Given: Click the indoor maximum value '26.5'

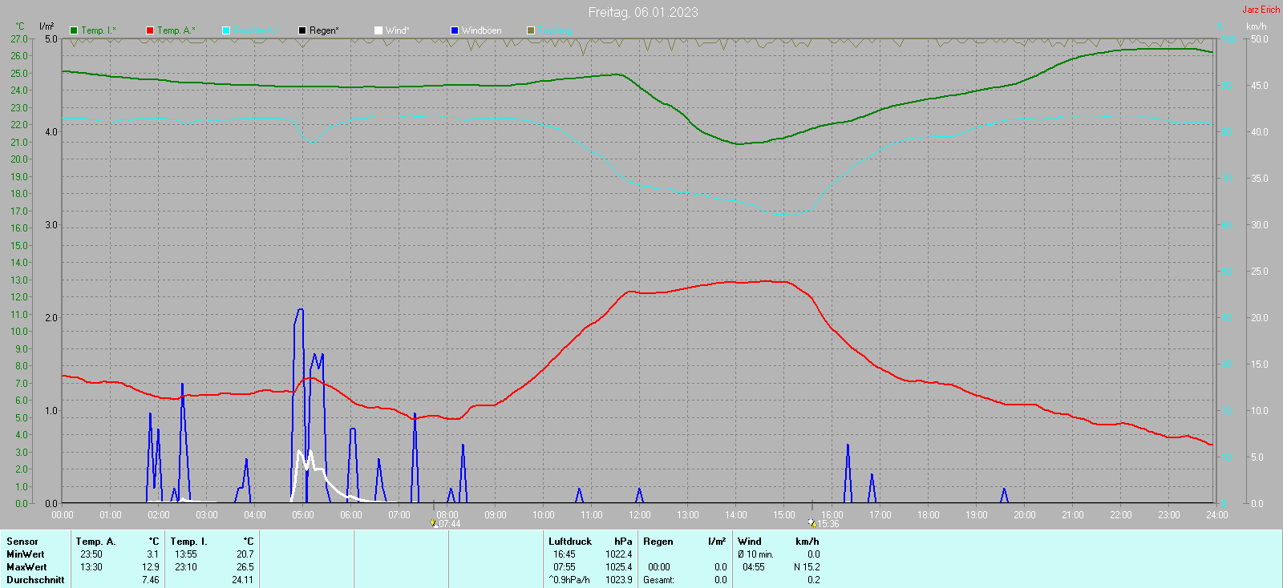Looking at the screenshot, I should tap(245, 567).
